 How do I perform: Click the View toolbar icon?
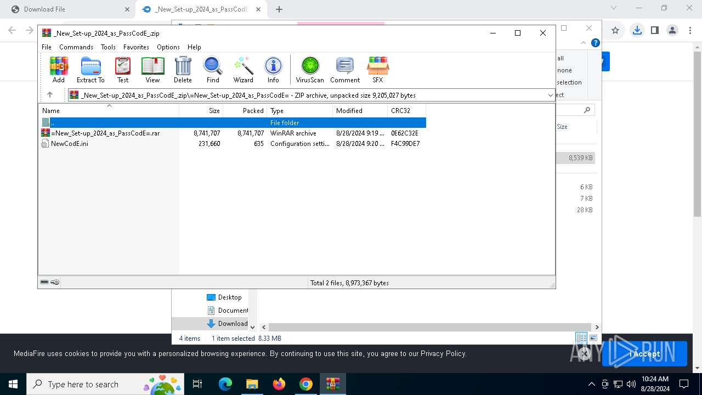click(x=152, y=70)
